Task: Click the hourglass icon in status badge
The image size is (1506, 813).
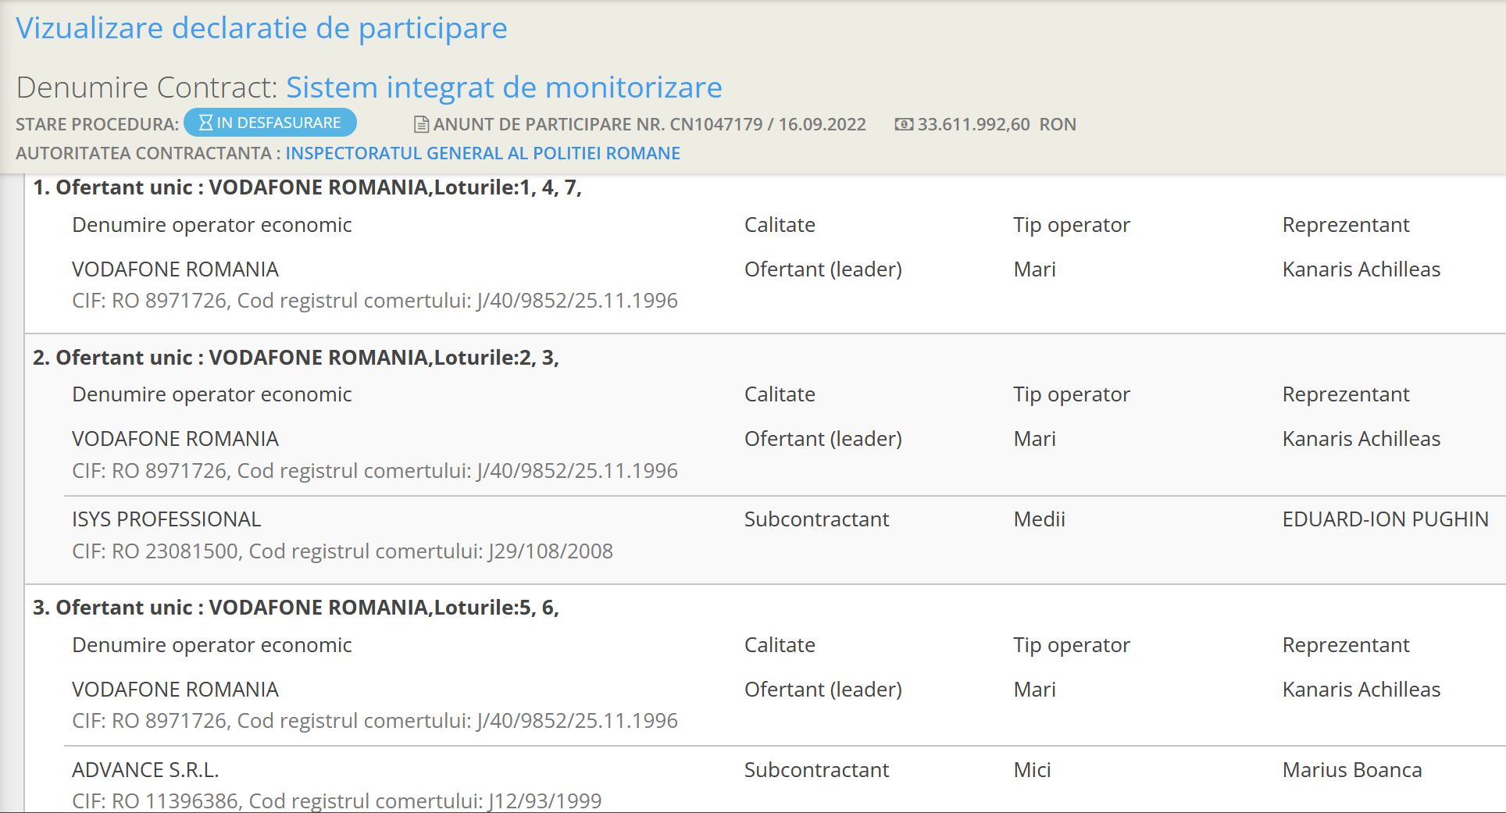Action: pos(205,123)
